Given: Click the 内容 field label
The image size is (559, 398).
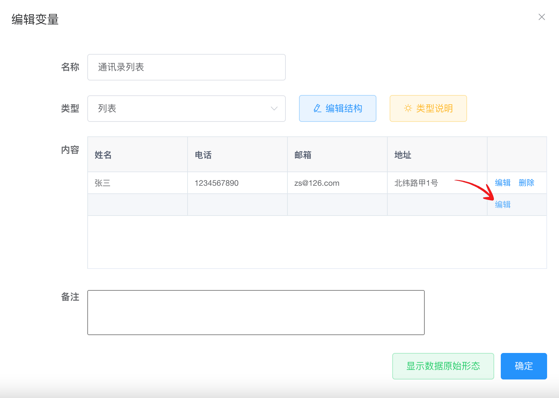Looking at the screenshot, I should [x=70, y=150].
